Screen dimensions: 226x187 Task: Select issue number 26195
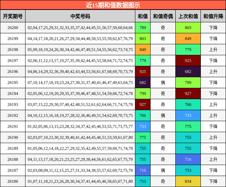[13, 83]
